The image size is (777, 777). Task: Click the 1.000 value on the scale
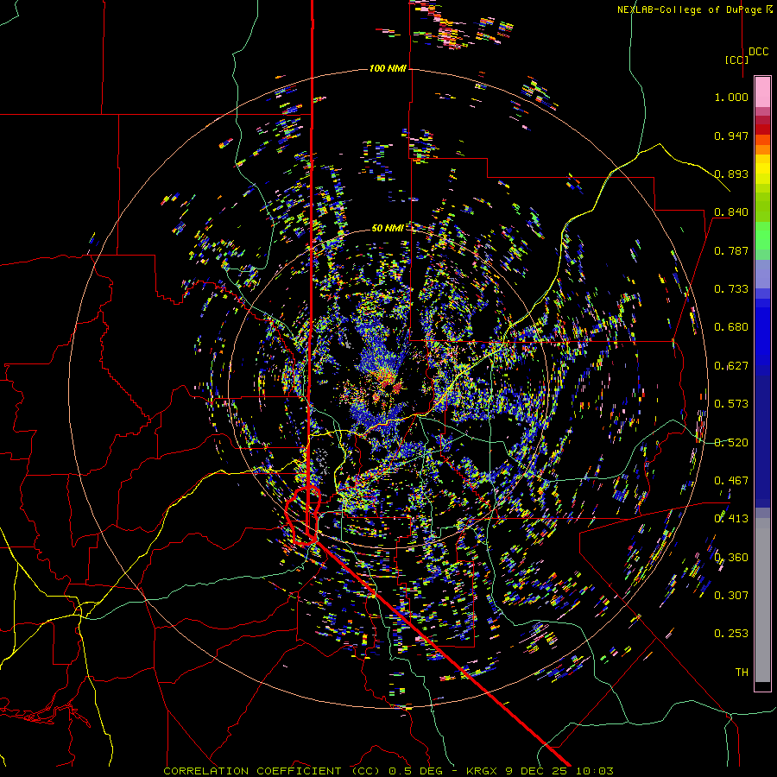tap(731, 97)
